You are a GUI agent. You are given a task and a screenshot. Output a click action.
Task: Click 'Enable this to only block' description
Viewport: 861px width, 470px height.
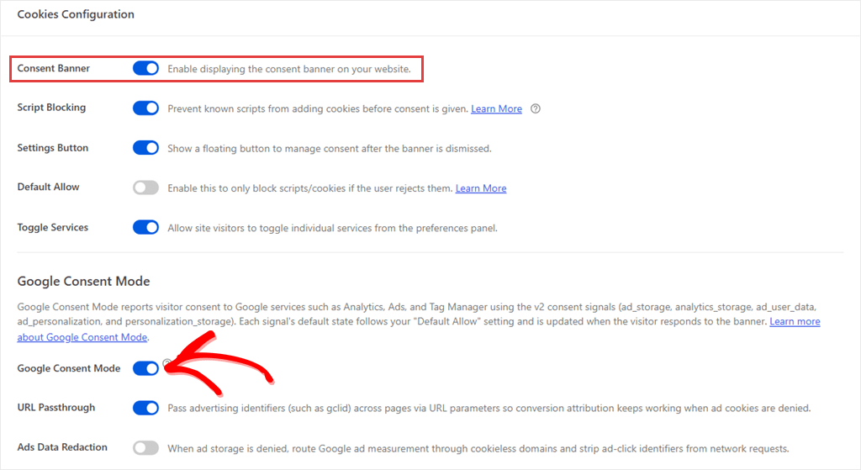tap(310, 188)
